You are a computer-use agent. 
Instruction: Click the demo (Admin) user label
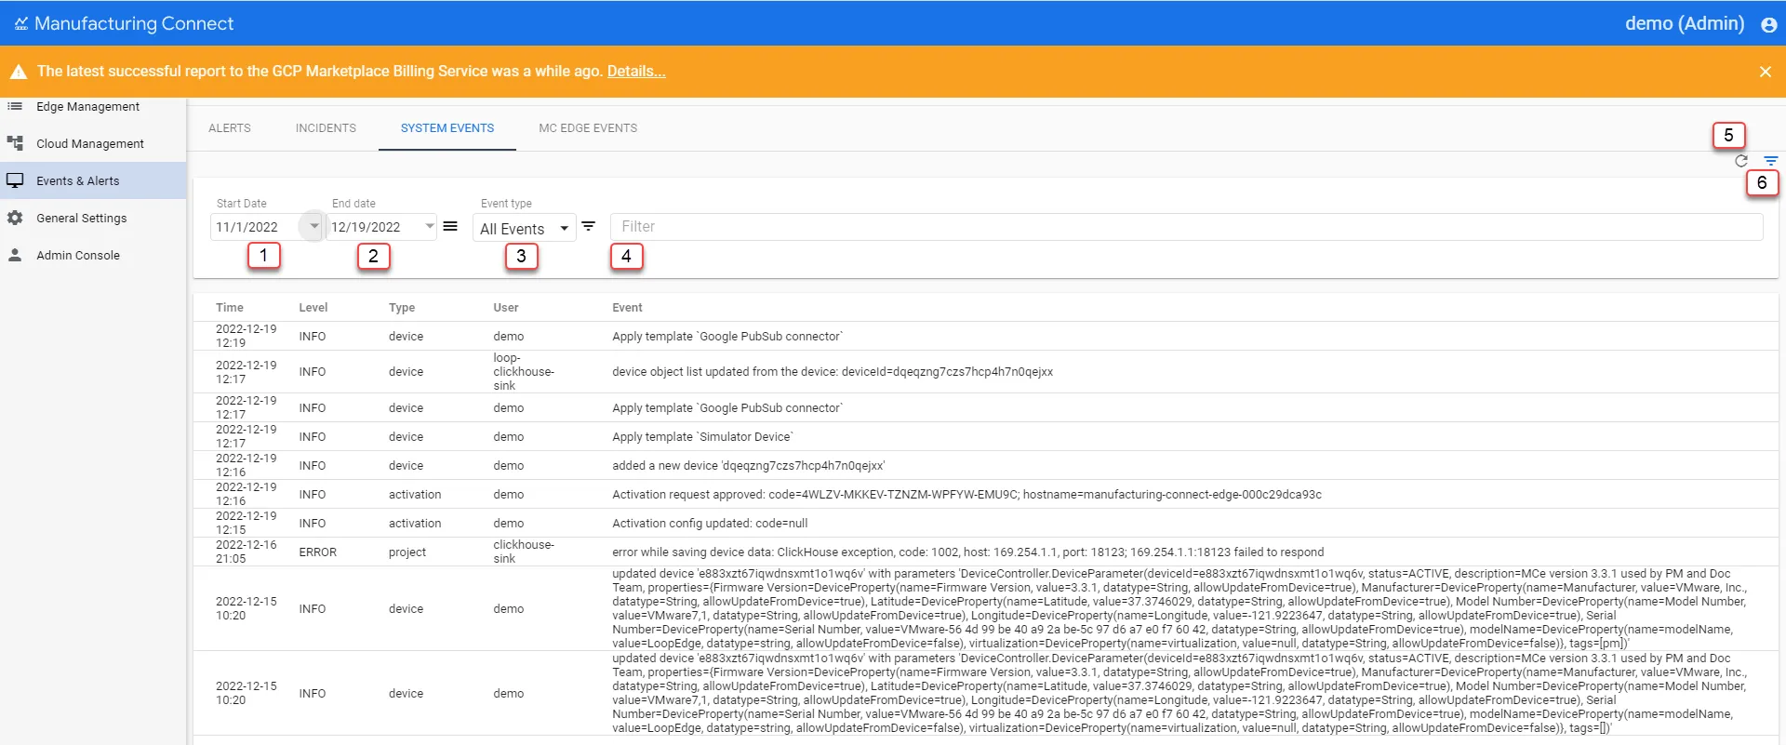point(1685,24)
